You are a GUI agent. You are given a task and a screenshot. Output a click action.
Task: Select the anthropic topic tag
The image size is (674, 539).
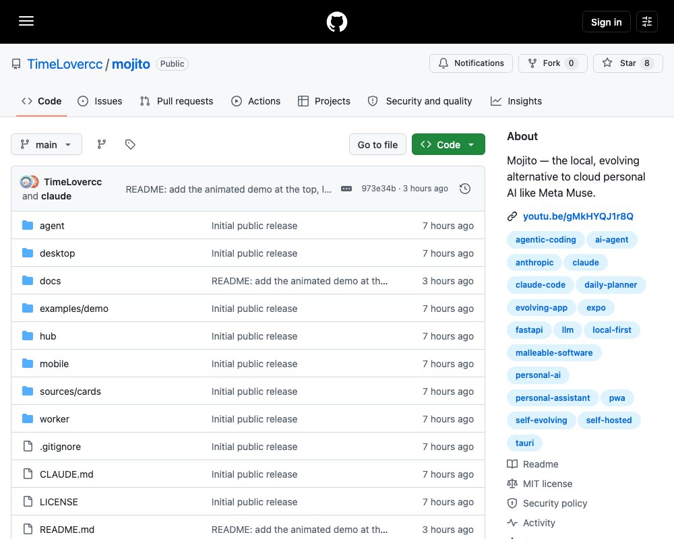pos(534,262)
